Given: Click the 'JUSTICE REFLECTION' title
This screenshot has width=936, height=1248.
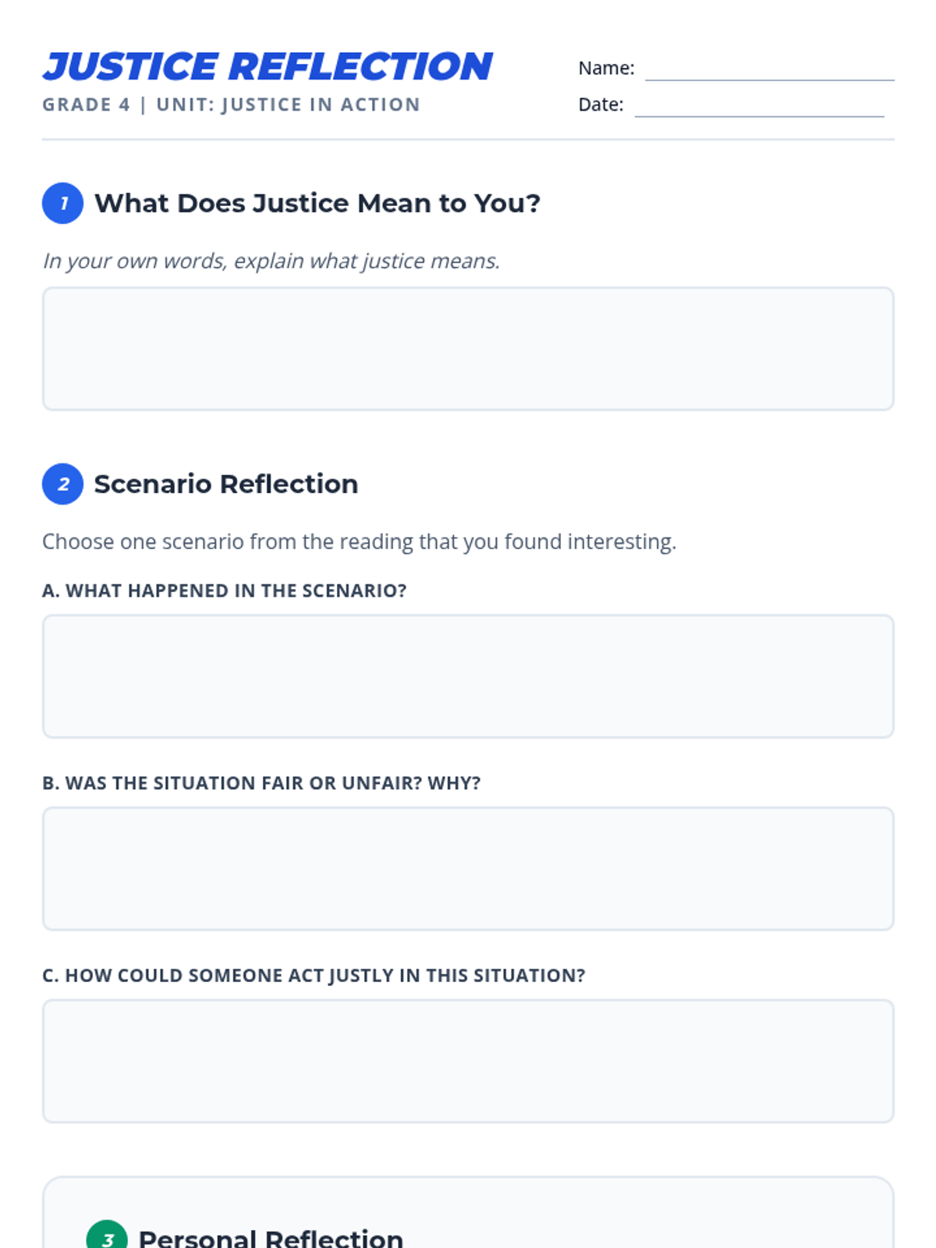Looking at the screenshot, I should 268,66.
